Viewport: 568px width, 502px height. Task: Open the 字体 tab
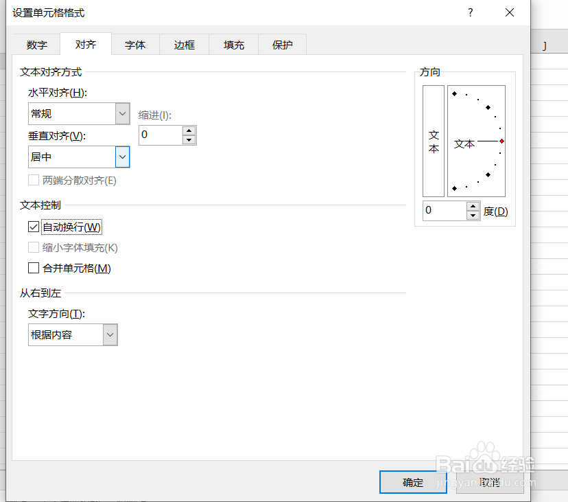pyautogui.click(x=135, y=45)
